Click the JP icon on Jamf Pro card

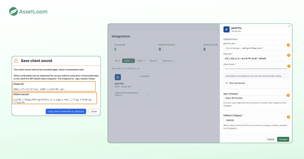tap(118, 77)
